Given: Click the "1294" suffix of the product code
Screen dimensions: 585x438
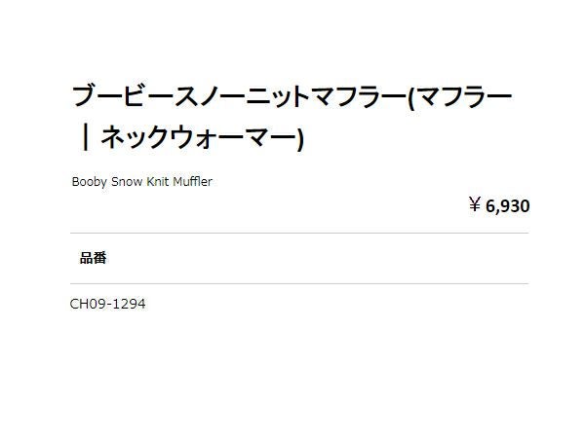Looking at the screenshot, I should [x=130, y=304].
